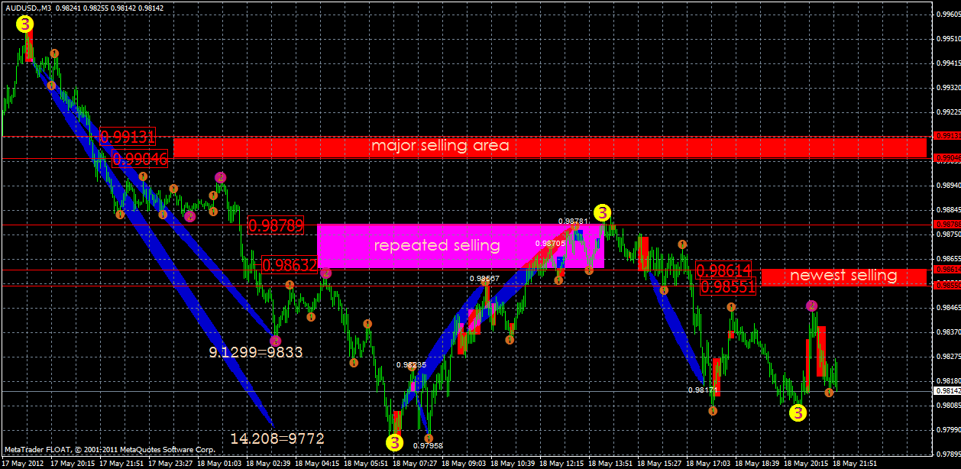Select the yellow "3" marker at chart top-left
Image resolution: width=961 pixels, height=469 pixels.
click(x=25, y=24)
